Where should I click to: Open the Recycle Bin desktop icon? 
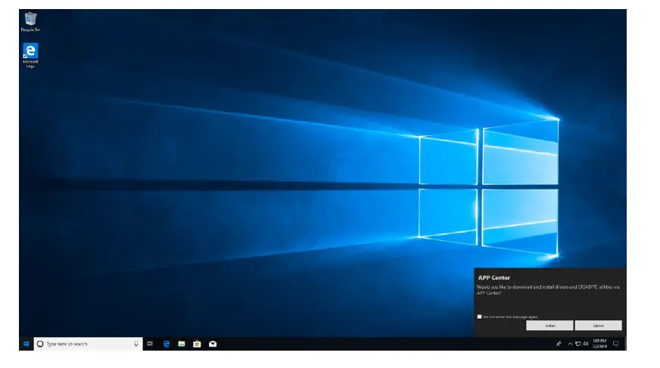click(x=30, y=22)
